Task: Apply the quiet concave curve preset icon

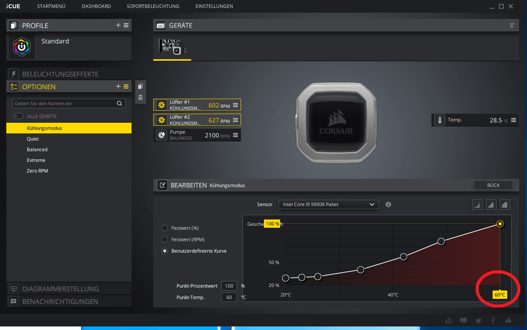Action: click(477, 204)
